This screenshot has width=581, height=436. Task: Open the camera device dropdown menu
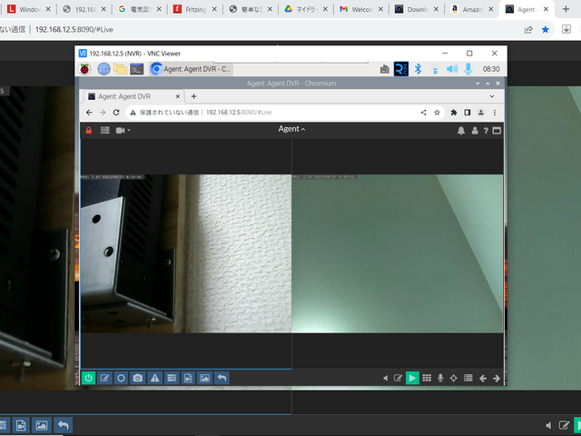click(x=123, y=130)
